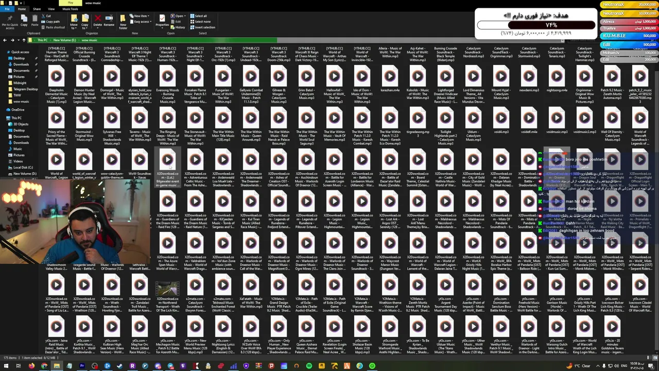Select the newdemi.mp3 file icon
The height and width of the screenshot is (371, 659).
[x=529, y=77]
